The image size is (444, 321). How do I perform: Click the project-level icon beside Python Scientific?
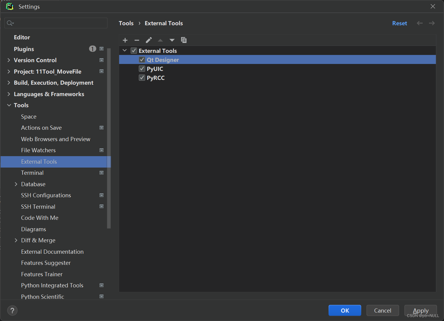(x=102, y=296)
